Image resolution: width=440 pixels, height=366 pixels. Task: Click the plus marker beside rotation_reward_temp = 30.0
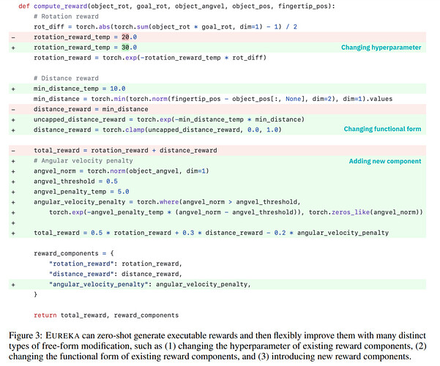[x=13, y=48]
